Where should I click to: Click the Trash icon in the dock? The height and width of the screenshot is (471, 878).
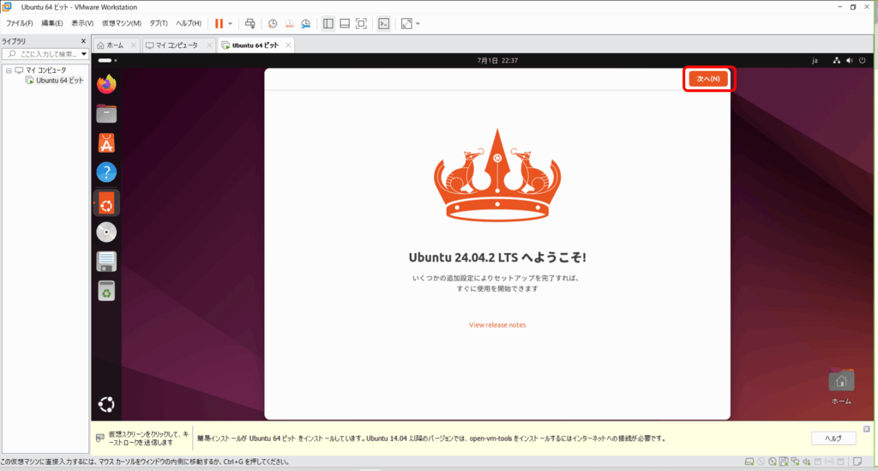pyautogui.click(x=106, y=292)
